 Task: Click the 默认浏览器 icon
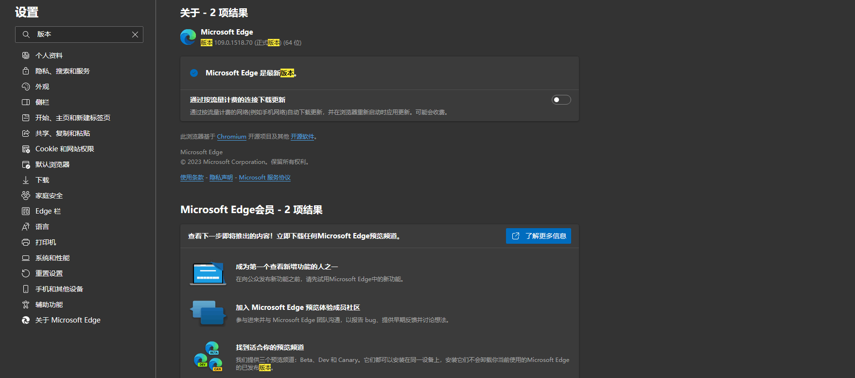[x=26, y=164]
